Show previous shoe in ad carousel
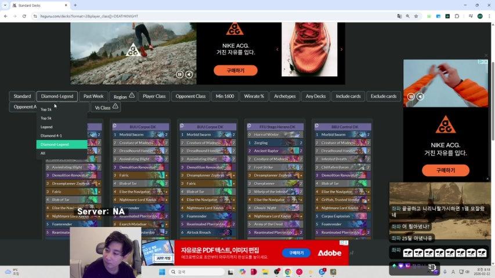Screen dimensions: 495x278 click(277, 49)
